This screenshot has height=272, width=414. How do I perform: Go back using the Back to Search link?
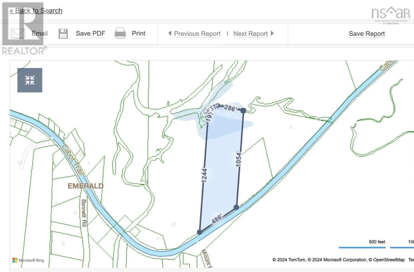click(36, 11)
